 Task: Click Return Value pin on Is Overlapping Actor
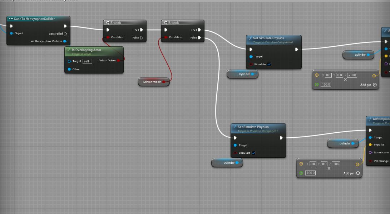pyautogui.click(x=118, y=60)
